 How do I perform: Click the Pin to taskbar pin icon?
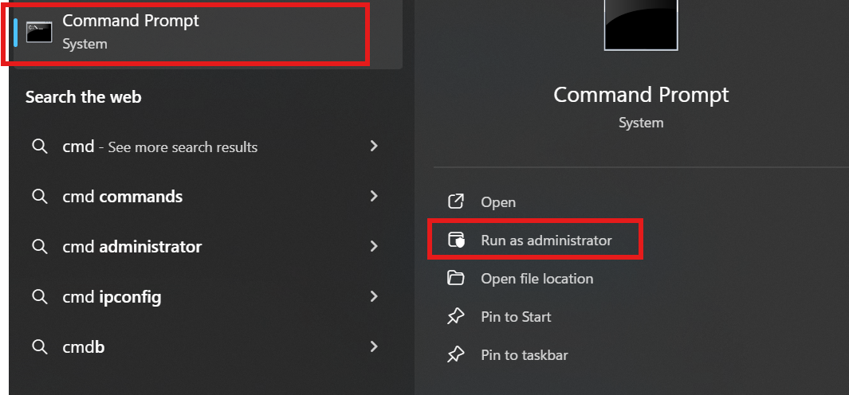(456, 355)
